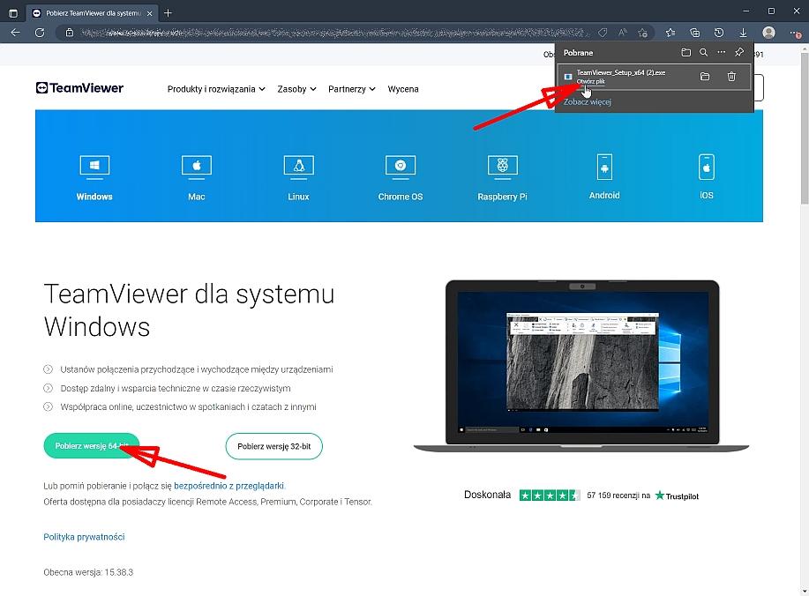This screenshot has width=809, height=596.
Task: Search downloads in the Pobrane panel
Action: [x=703, y=53]
